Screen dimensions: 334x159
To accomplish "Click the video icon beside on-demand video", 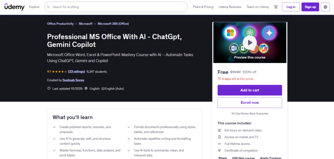I will pyautogui.click(x=219, y=130).
